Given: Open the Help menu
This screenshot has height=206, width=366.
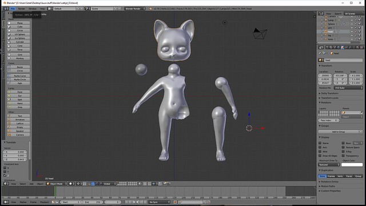Looking at the screenshot, I should pos(42,9).
